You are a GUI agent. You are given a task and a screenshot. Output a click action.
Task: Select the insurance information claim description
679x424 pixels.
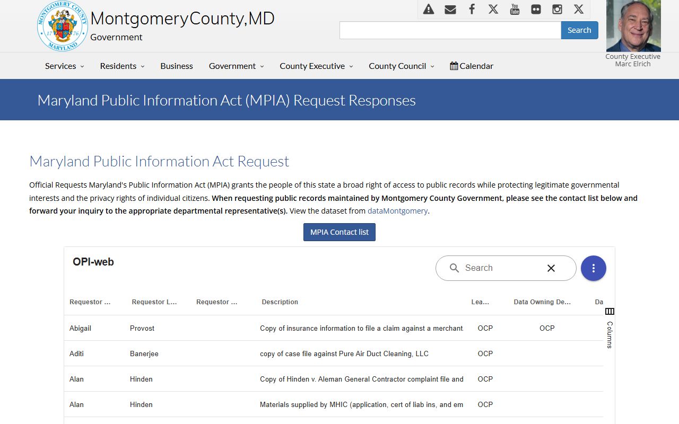[361, 328]
